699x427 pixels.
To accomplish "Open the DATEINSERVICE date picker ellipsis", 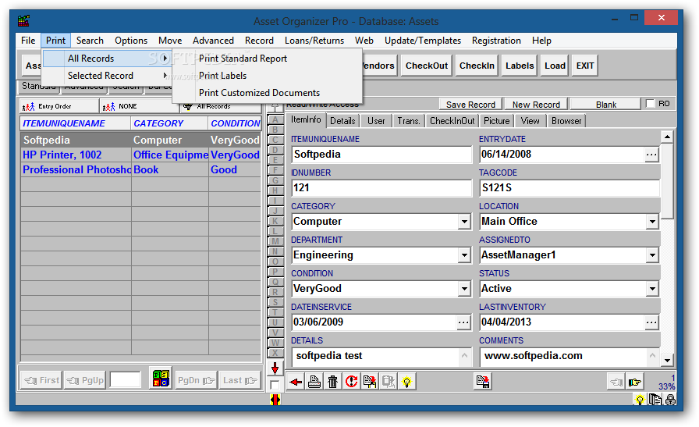I will 463,322.
